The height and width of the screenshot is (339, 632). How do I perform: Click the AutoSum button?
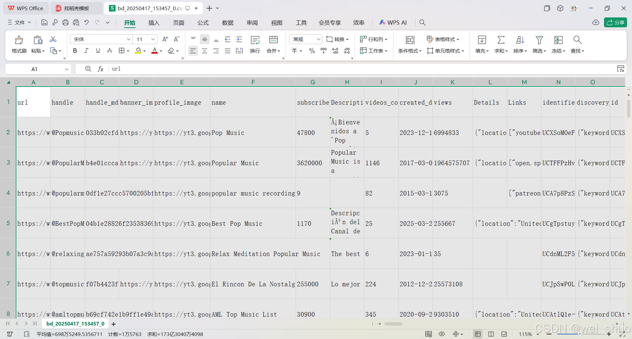[x=501, y=44]
